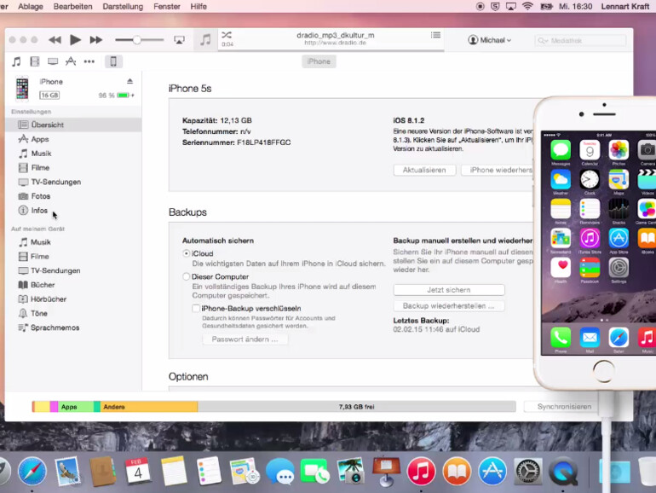Click the Passwort ändern button
The image size is (656, 493).
[x=245, y=339]
